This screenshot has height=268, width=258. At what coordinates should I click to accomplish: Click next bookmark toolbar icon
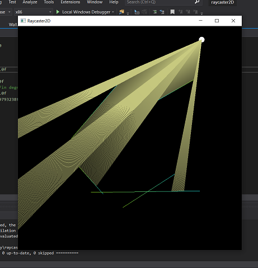[188, 12]
